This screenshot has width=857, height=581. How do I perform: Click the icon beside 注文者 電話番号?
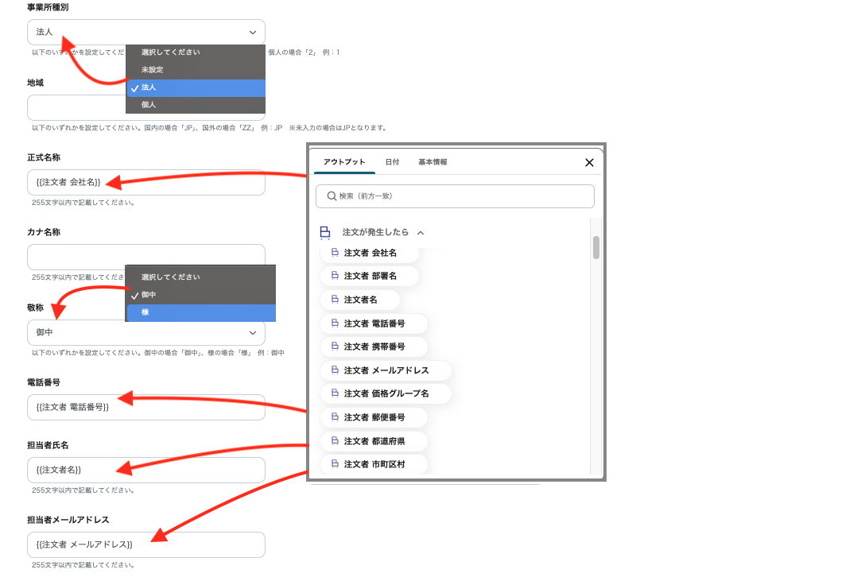tap(335, 323)
